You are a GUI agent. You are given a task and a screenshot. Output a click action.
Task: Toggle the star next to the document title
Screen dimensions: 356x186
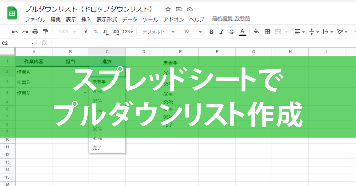168,9
